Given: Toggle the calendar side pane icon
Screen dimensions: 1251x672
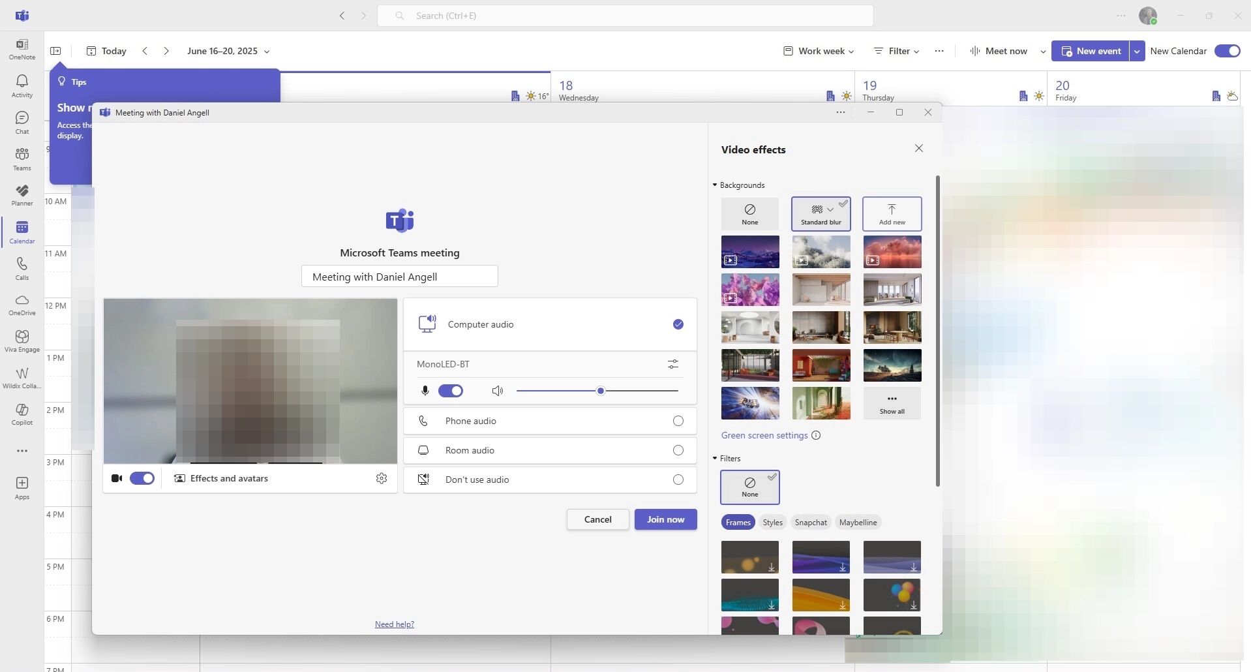Looking at the screenshot, I should coord(55,51).
